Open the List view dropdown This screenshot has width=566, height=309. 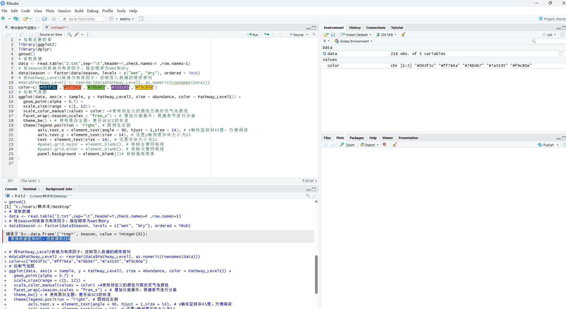coord(549,34)
